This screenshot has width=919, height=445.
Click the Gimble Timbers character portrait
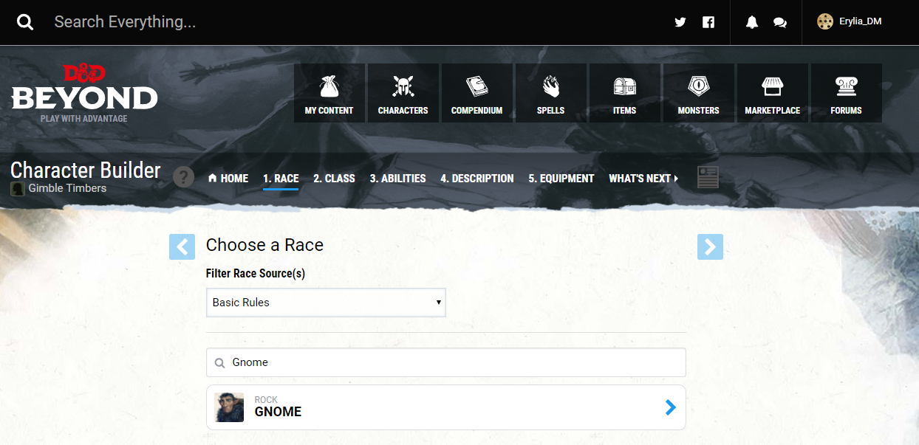tap(18, 189)
